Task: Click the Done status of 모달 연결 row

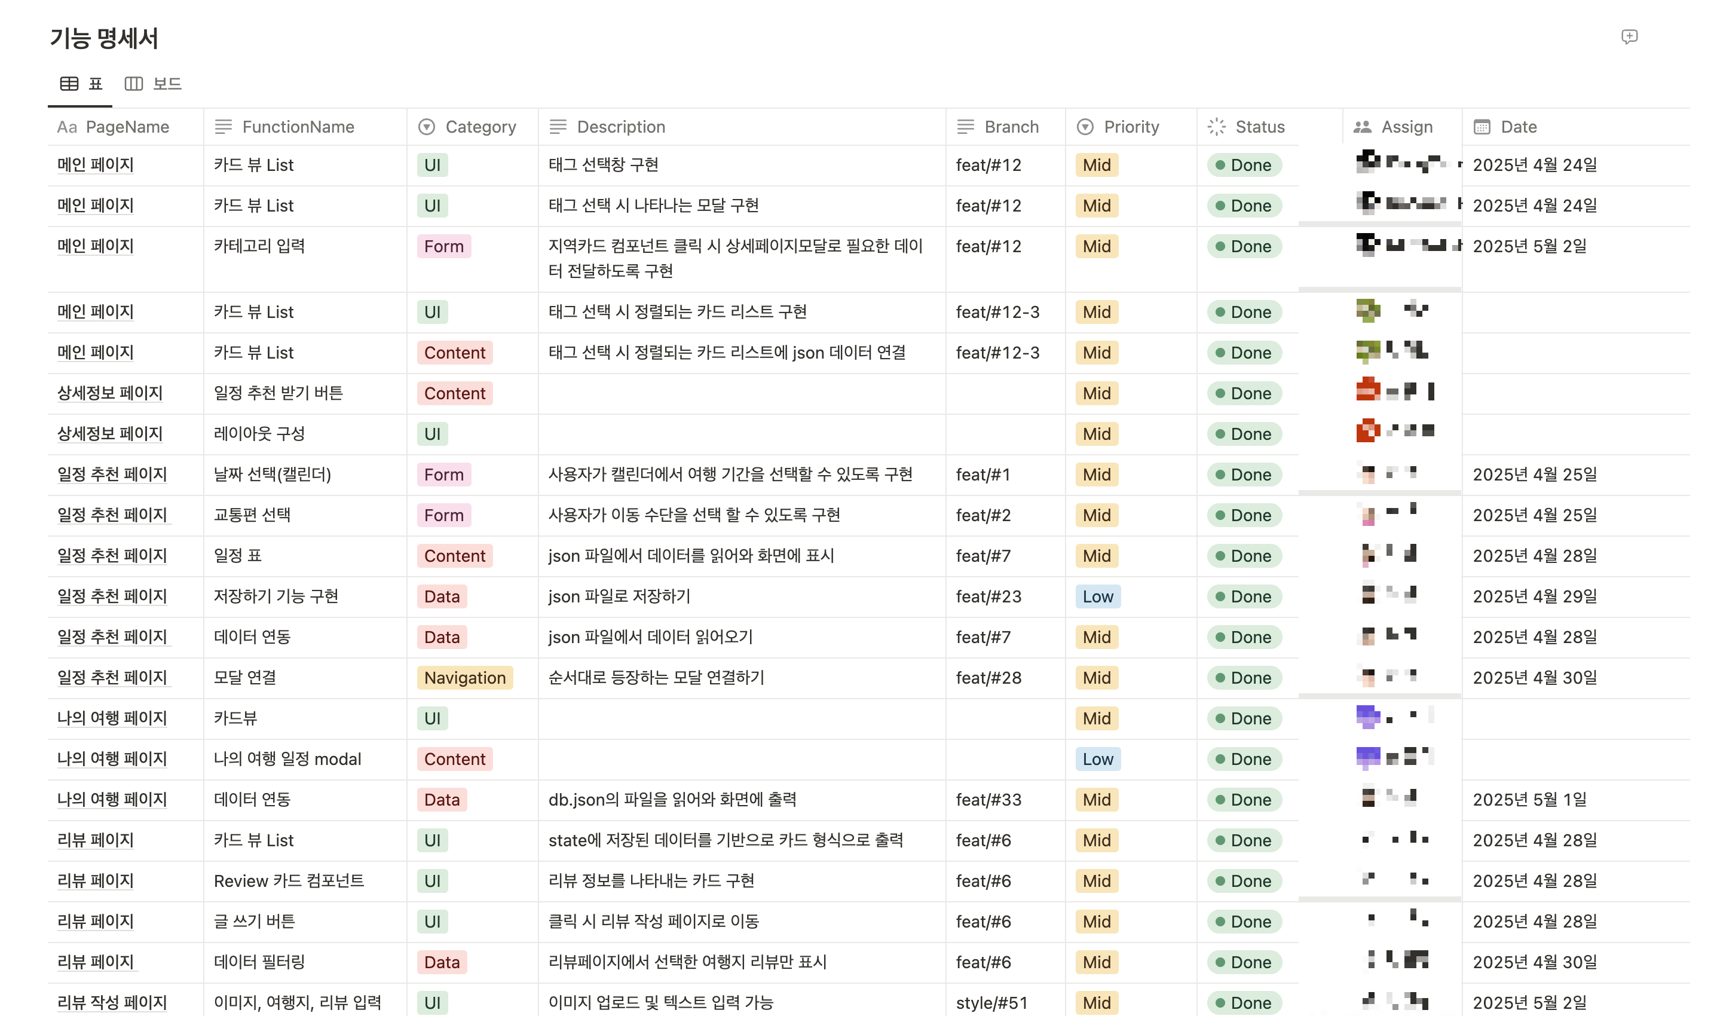Action: (1244, 678)
